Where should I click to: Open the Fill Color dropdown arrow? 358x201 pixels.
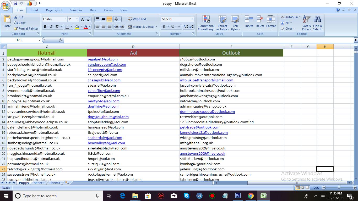tap(81, 26)
